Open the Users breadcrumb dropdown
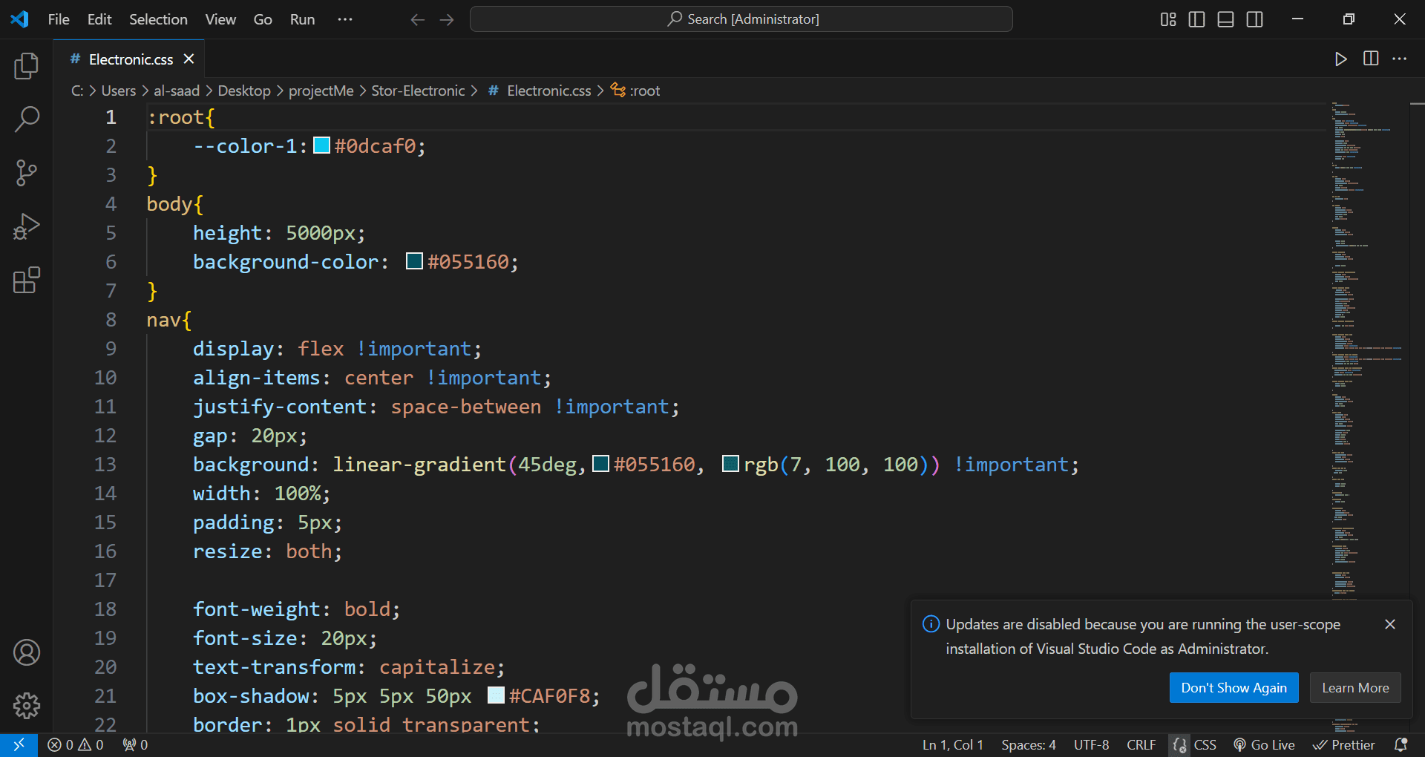 click(119, 91)
